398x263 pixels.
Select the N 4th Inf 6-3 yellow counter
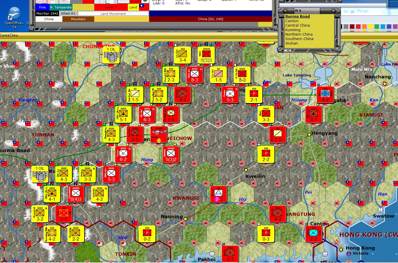click(242, 75)
